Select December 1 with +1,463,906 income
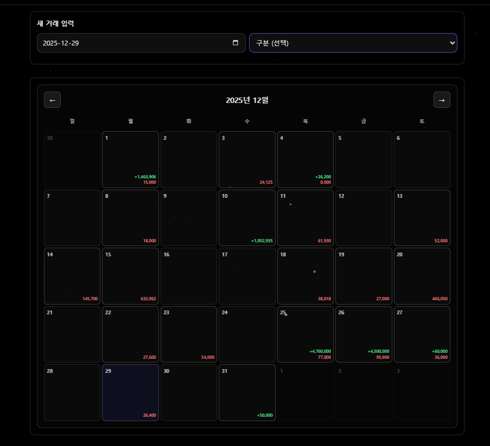490x446 pixels. 130,159
